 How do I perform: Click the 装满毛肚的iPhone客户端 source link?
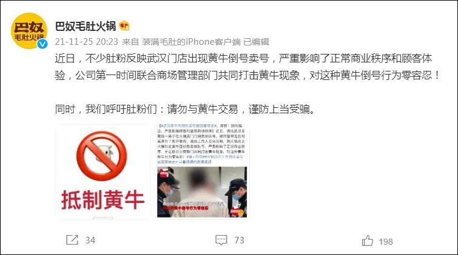tap(191, 42)
